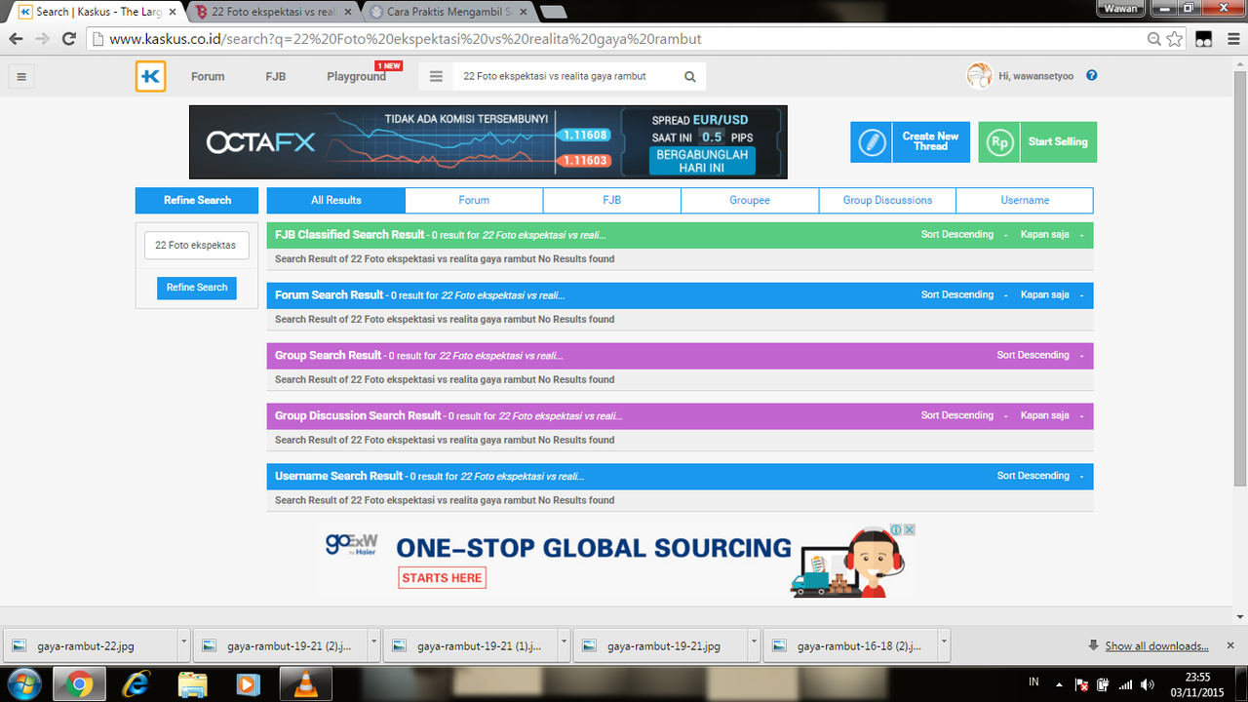The width and height of the screenshot is (1248, 702).
Task: Click the refine search text field
Action: pos(196,246)
